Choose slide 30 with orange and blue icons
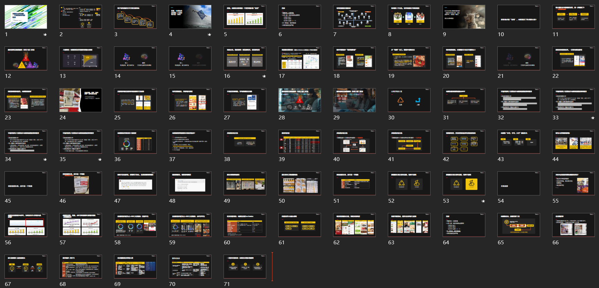This screenshot has height=288, width=599. pos(409,100)
